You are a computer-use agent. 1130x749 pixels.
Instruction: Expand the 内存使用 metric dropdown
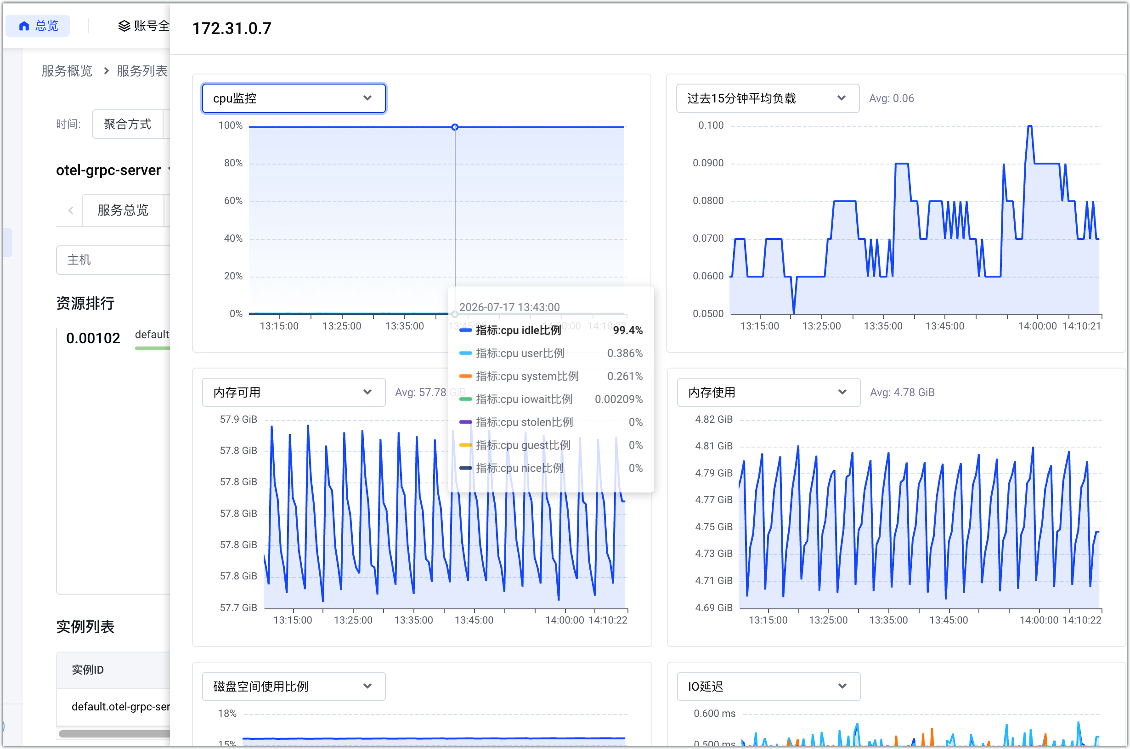pos(768,392)
